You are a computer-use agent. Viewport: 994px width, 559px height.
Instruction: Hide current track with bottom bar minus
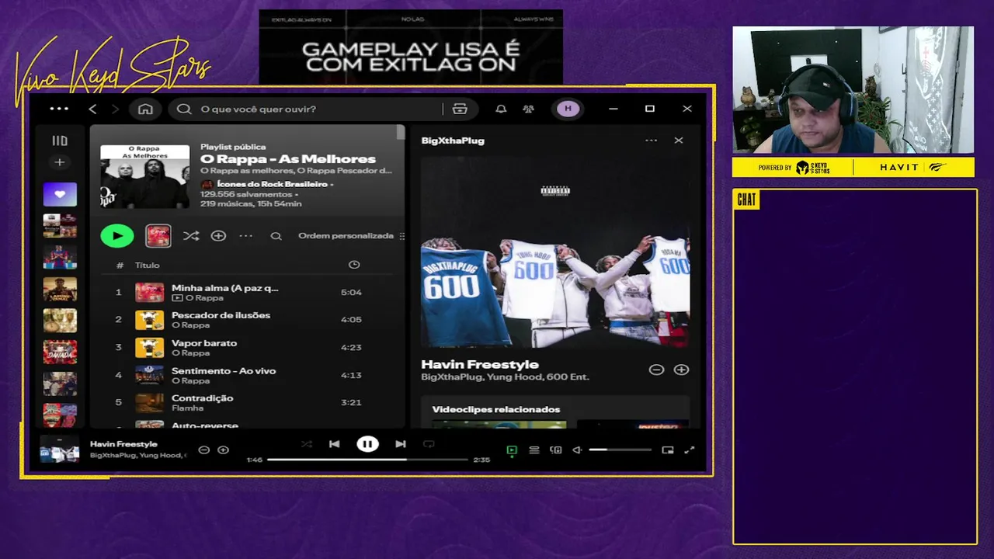(x=203, y=450)
